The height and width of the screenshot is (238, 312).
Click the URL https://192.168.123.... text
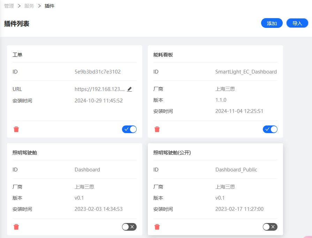coord(100,89)
